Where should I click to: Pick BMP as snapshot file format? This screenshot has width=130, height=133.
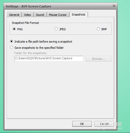pos(98,29)
